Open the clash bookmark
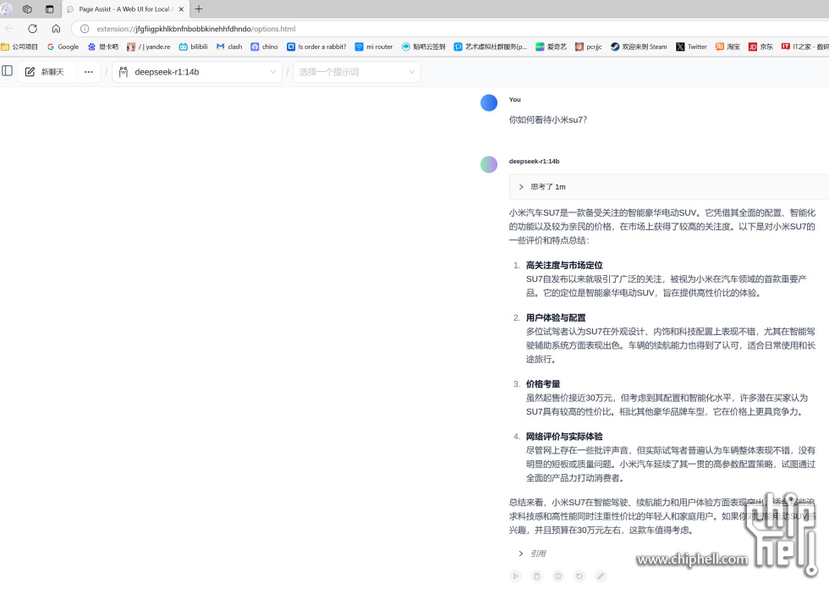 pos(229,47)
